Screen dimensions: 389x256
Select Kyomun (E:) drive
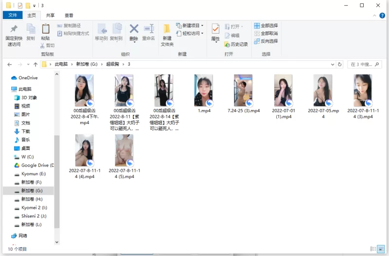pyautogui.click(x=30, y=174)
